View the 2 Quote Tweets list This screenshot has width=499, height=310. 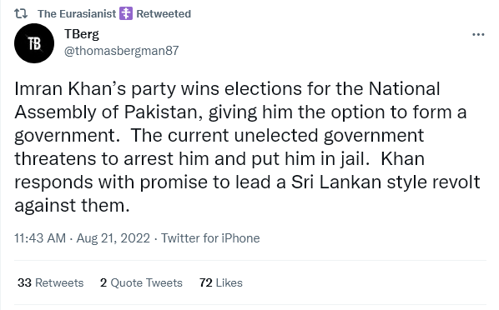141,282
